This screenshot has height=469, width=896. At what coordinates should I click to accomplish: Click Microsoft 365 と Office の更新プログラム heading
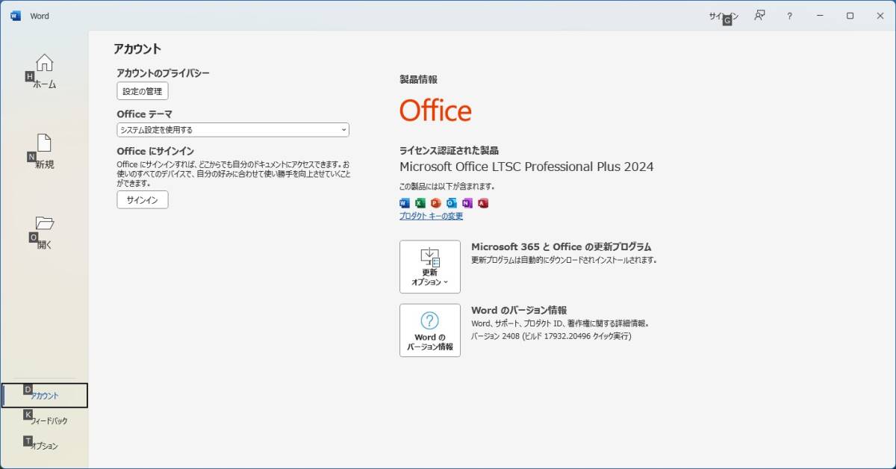561,246
